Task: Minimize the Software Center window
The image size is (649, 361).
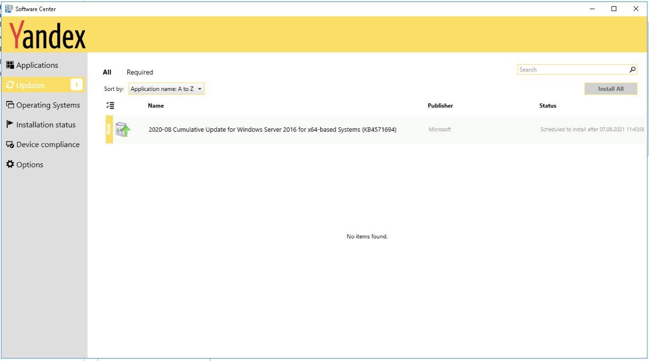Action: (x=592, y=9)
